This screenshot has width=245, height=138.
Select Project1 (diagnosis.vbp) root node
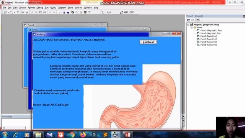pyautogui.click(x=206, y=25)
